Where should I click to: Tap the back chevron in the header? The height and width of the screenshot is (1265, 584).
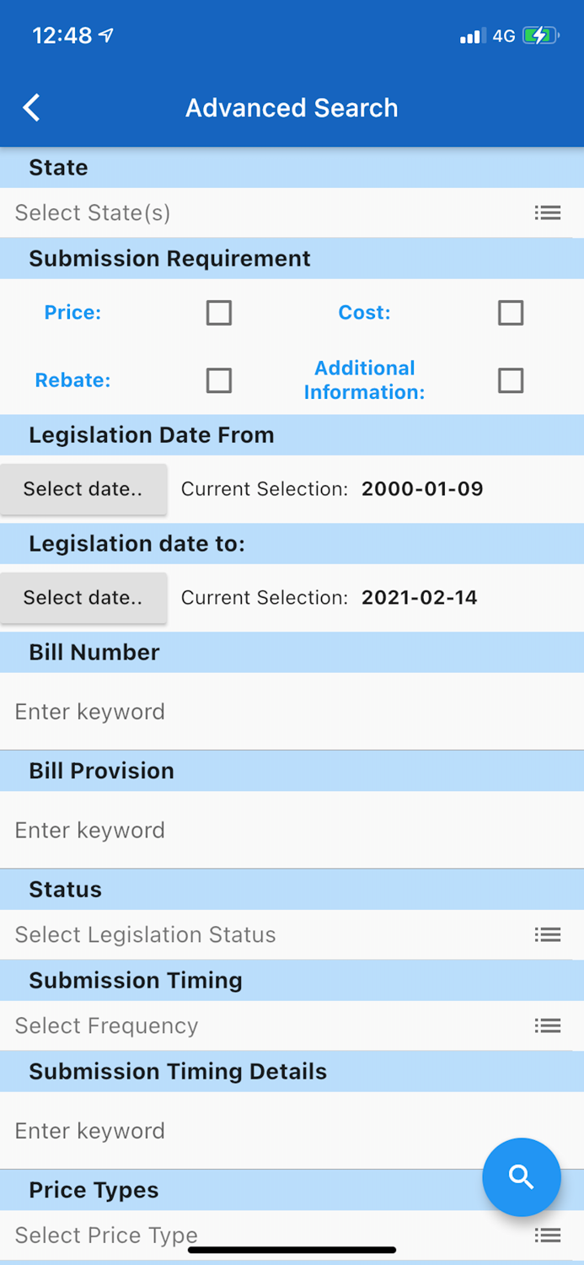click(x=31, y=107)
